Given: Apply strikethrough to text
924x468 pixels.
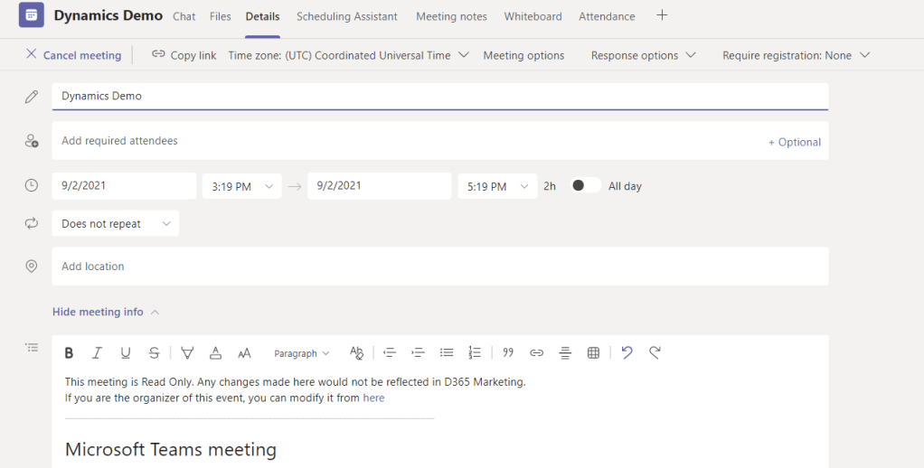Looking at the screenshot, I should [154, 353].
